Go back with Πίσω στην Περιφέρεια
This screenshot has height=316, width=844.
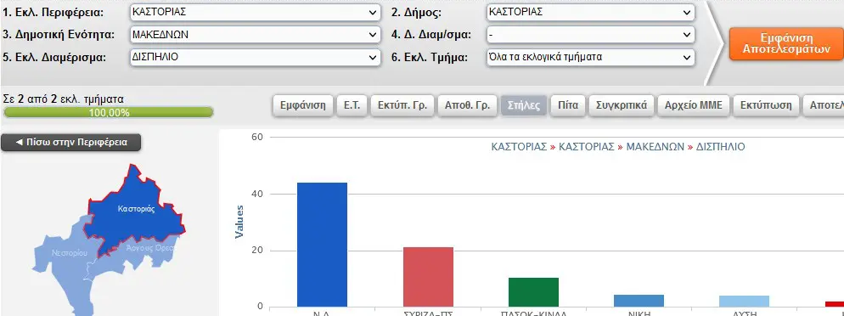point(71,143)
